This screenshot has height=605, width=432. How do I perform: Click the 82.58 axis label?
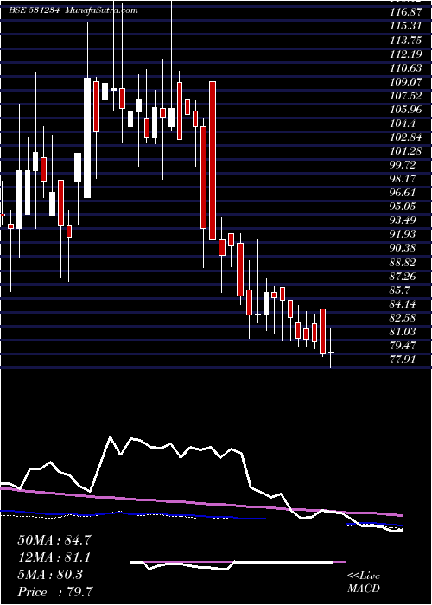403,318
